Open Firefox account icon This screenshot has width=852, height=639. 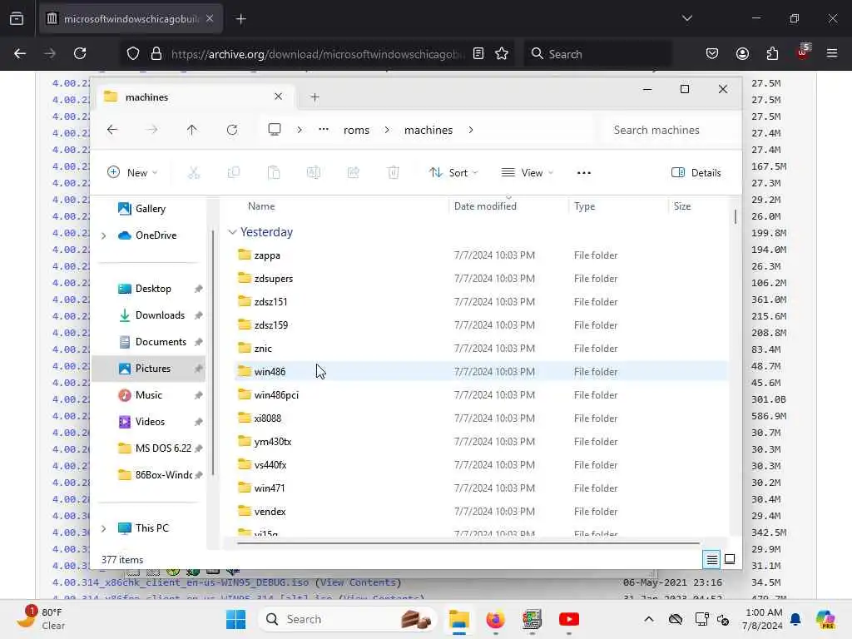742,54
